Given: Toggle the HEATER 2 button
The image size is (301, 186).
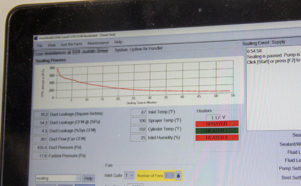Looking at the screenshot, I should pyautogui.click(x=217, y=138).
